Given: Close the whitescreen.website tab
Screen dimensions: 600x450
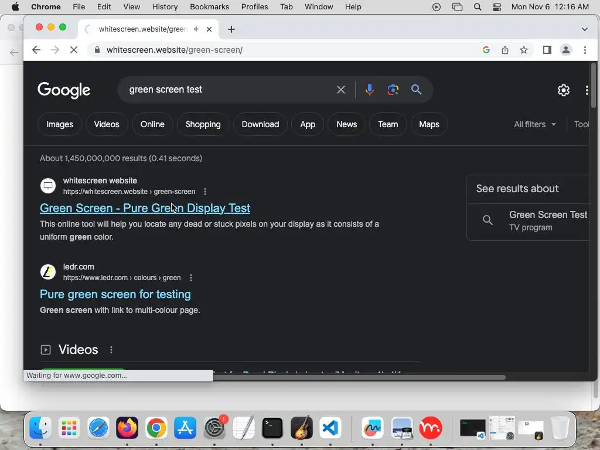Looking at the screenshot, I should pyautogui.click(x=209, y=29).
